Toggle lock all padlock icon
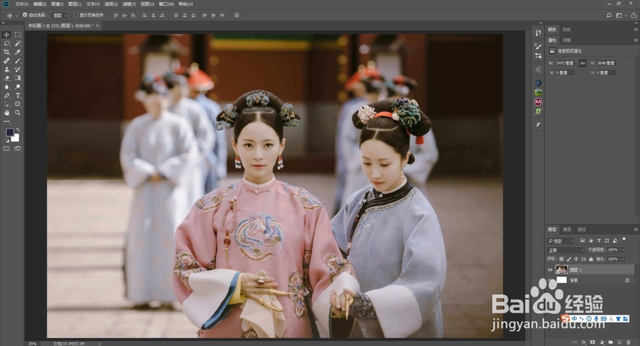Screen dimensions: 640x346 tap(591, 259)
